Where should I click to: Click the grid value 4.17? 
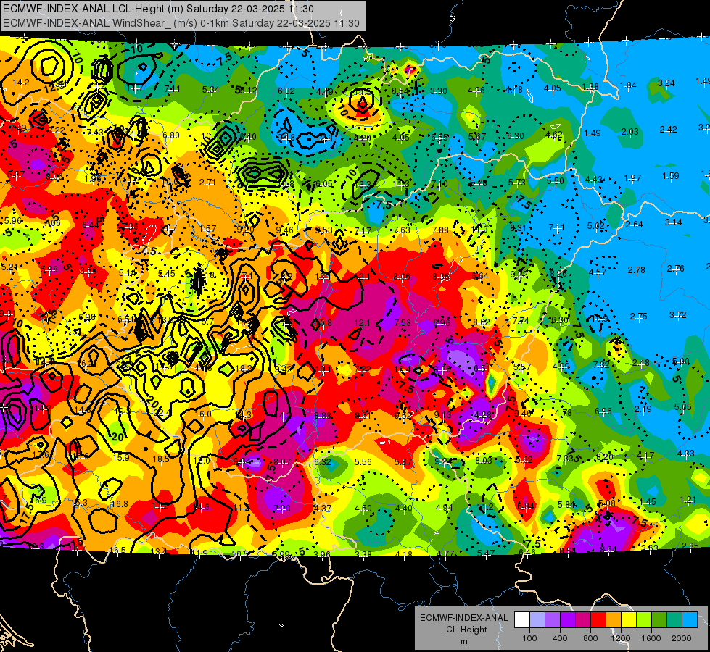[x=645, y=455]
